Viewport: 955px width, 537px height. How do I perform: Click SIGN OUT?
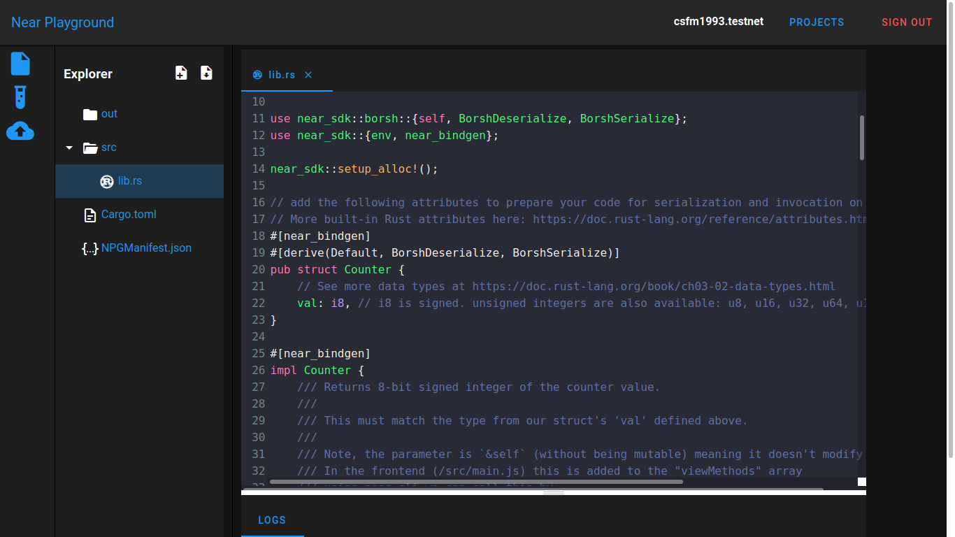click(907, 22)
